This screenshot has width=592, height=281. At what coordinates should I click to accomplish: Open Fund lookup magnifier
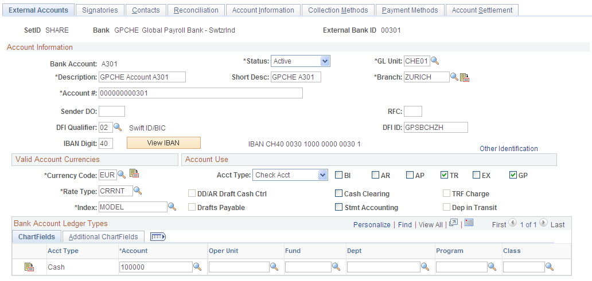click(x=336, y=267)
